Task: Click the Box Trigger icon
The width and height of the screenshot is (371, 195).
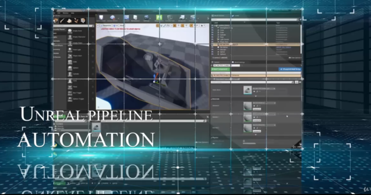Action: [x=70, y=93]
